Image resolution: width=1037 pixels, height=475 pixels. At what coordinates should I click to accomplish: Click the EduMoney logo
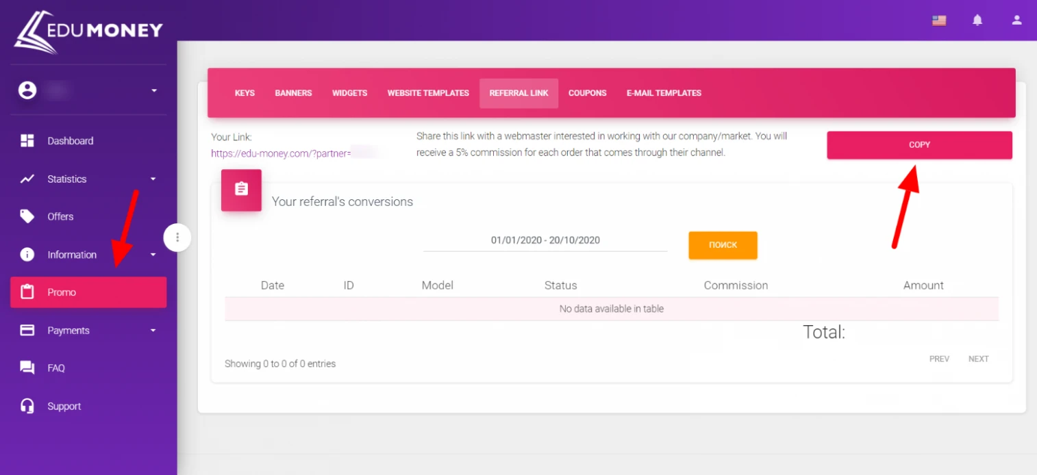88,31
